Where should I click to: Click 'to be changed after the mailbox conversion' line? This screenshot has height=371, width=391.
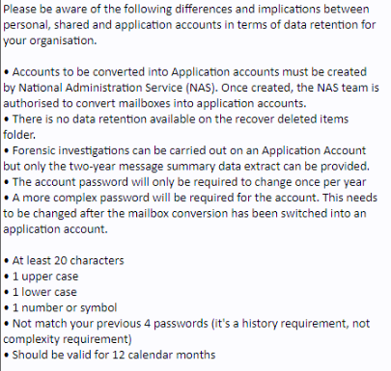point(184,214)
